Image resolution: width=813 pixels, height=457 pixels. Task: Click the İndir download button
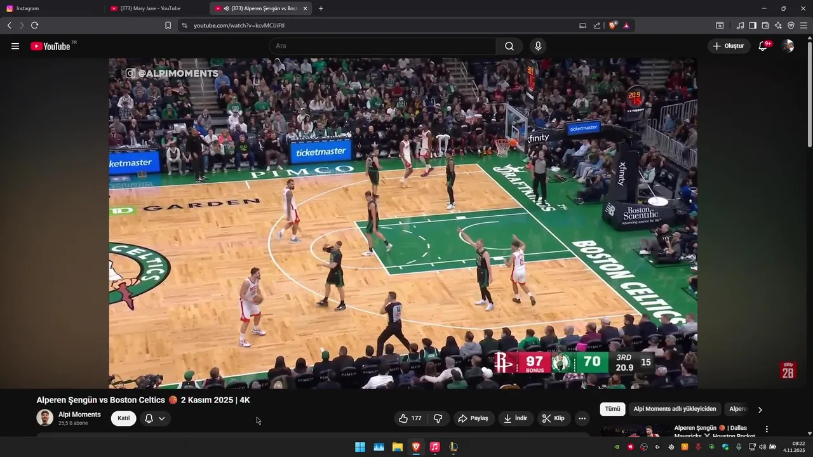[515, 418]
